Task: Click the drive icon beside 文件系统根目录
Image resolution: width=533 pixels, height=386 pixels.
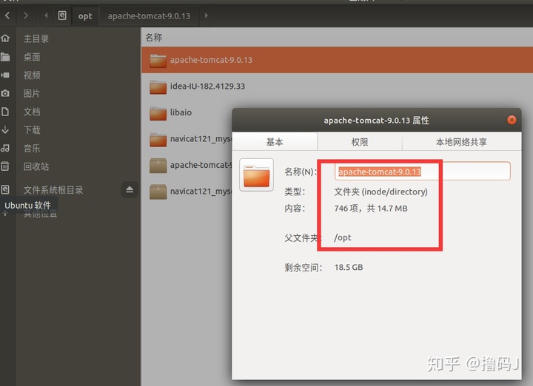Action: [5, 190]
